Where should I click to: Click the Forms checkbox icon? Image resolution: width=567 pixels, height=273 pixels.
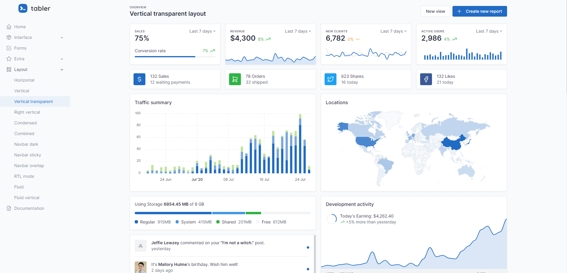[9, 48]
